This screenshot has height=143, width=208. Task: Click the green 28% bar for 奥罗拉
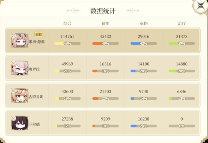coord(182,71)
